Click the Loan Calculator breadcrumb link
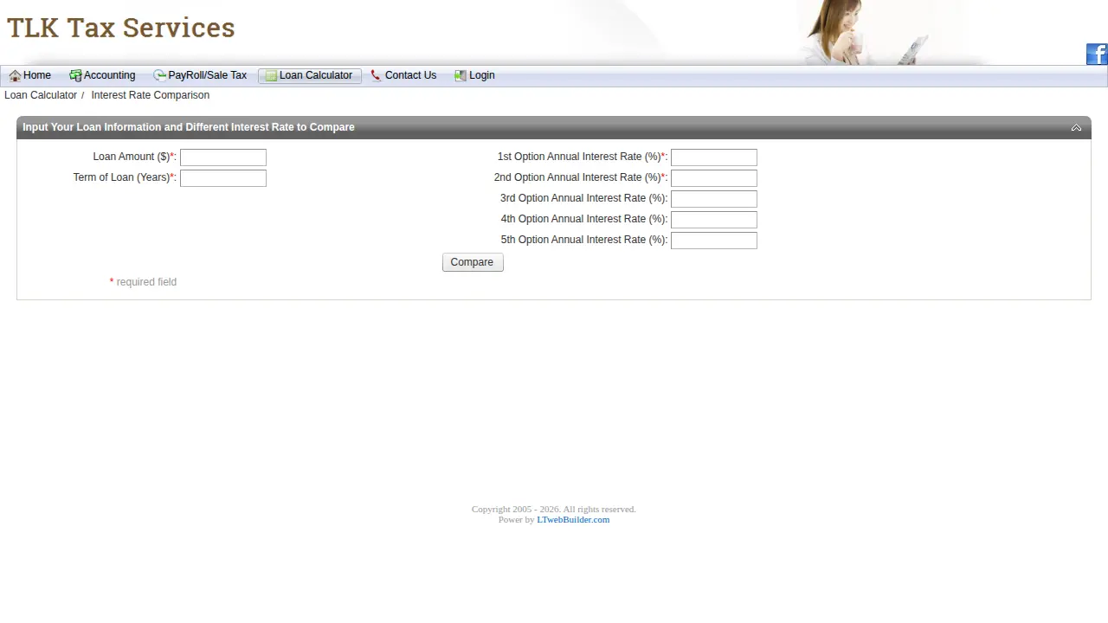Viewport: 1108px width, 623px height. [x=41, y=95]
